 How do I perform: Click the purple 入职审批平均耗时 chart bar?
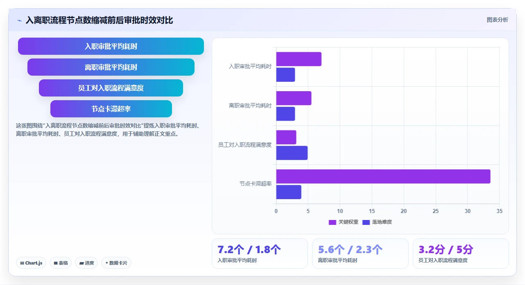pos(299,59)
